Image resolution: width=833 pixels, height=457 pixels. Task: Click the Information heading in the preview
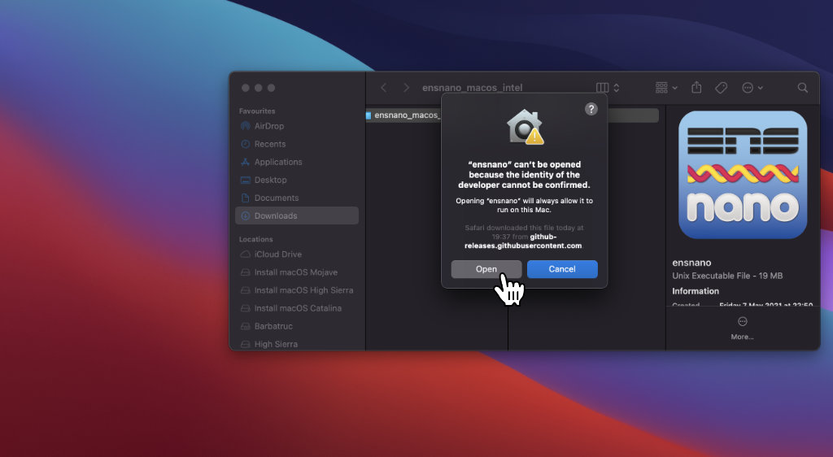[x=696, y=291]
